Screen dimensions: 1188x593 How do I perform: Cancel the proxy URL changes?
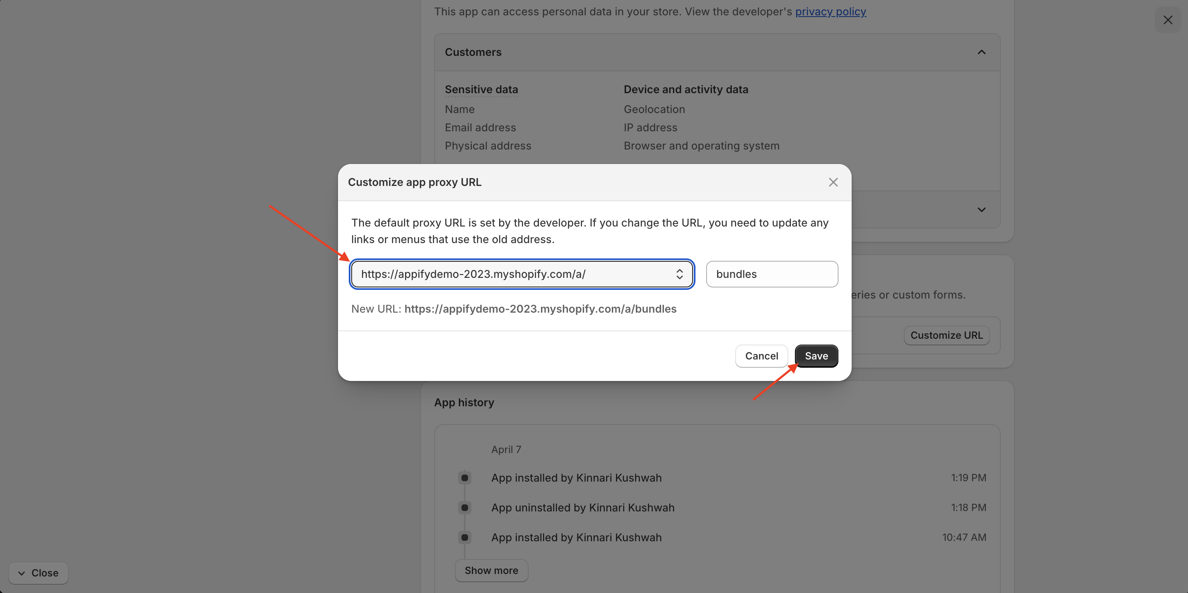point(761,356)
